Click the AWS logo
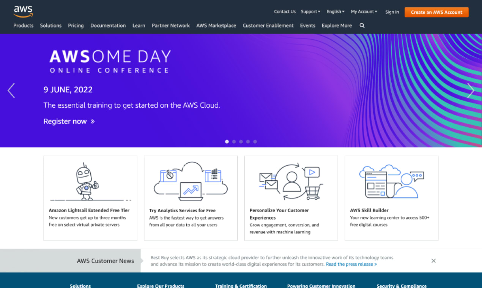This screenshot has width=482, height=288. click(x=23, y=12)
